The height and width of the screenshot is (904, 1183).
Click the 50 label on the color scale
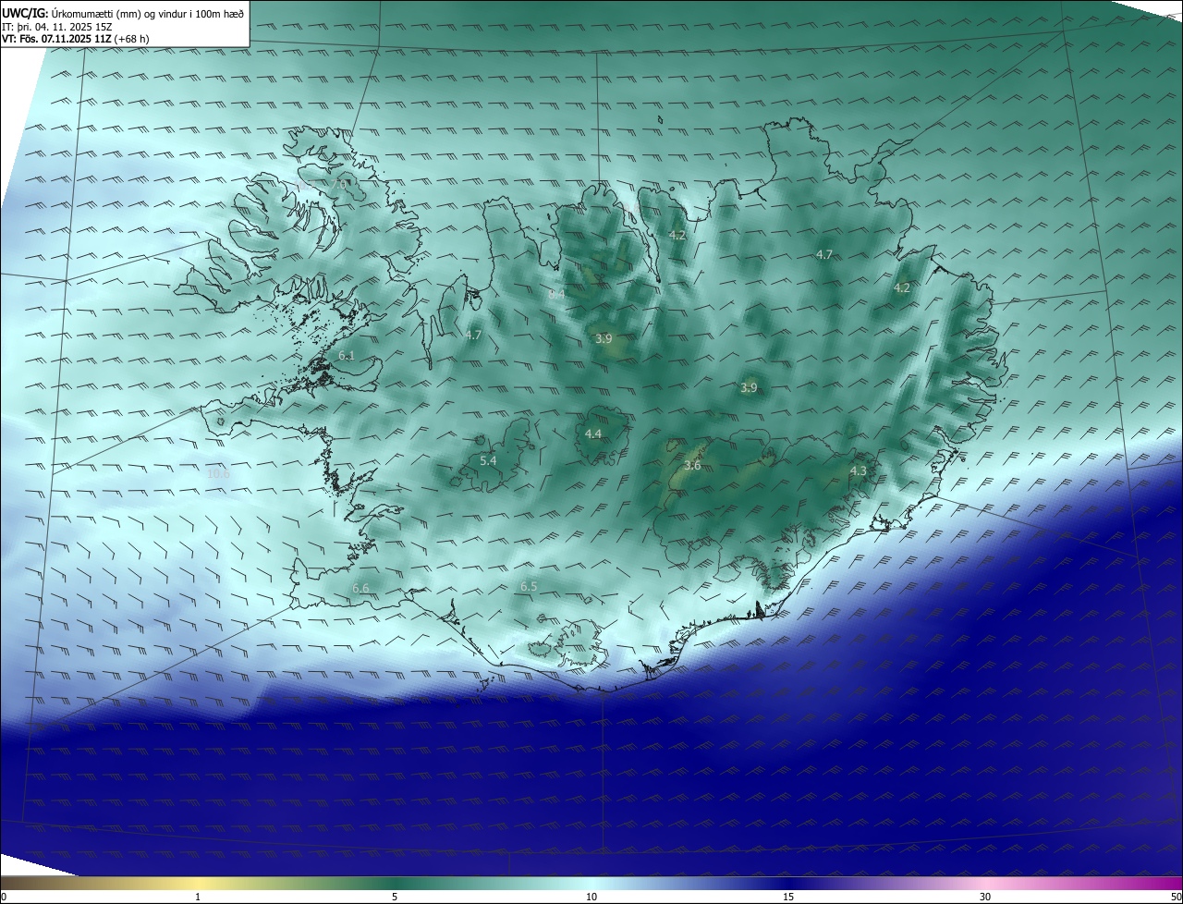pos(1176,897)
